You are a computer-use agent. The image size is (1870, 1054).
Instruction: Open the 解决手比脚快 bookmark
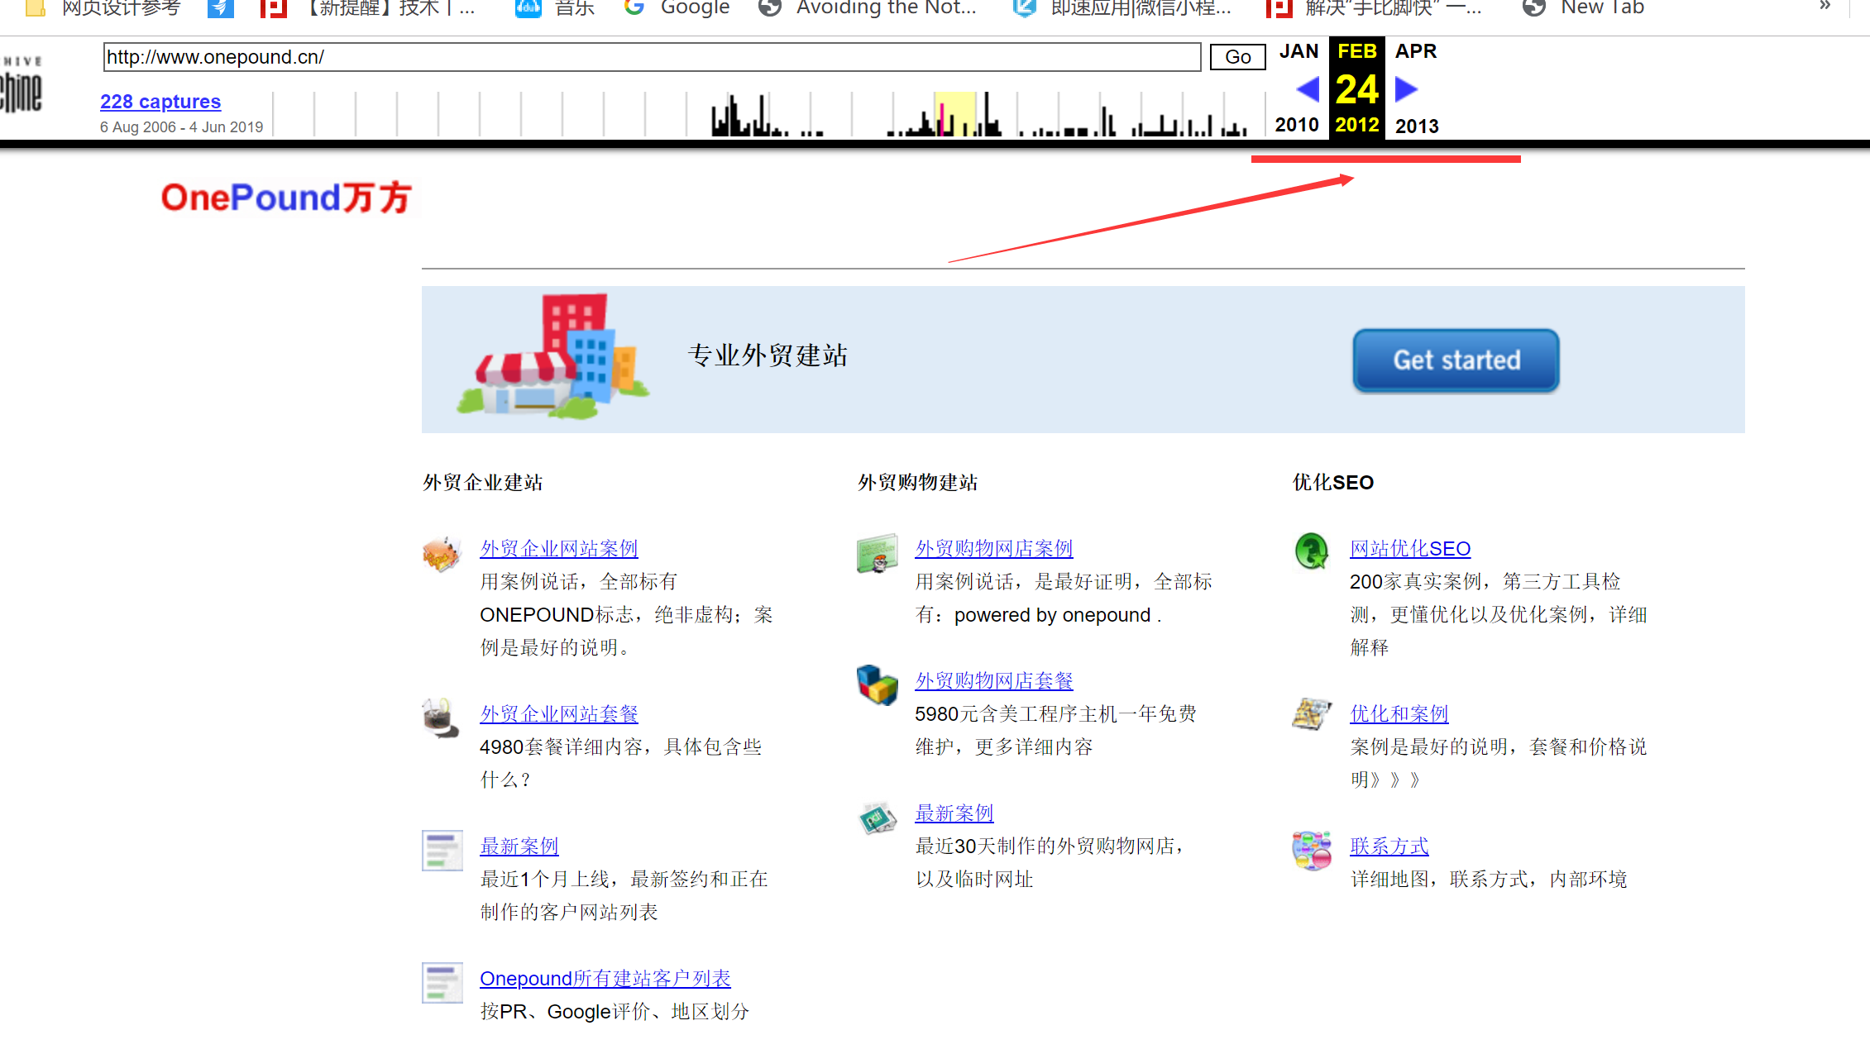pos(1375,8)
